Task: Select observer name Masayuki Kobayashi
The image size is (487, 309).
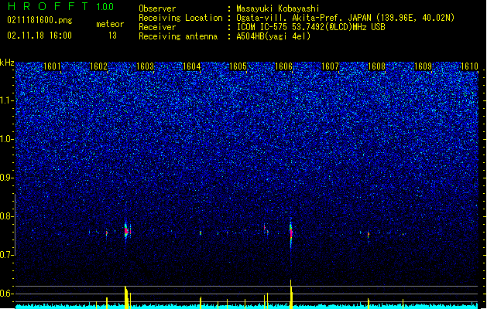Action: (278, 8)
